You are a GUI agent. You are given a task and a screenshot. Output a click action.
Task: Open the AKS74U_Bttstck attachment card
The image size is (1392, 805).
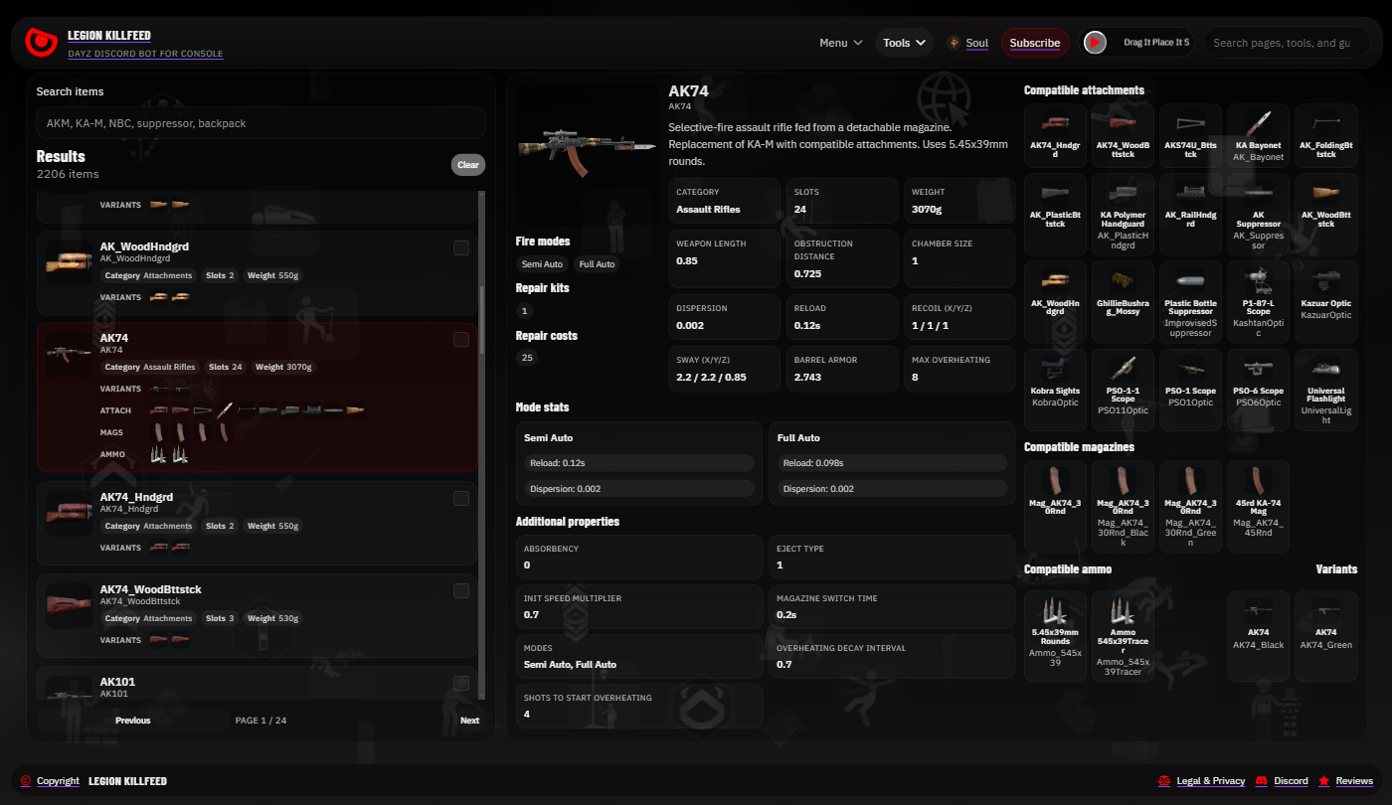coord(1190,135)
